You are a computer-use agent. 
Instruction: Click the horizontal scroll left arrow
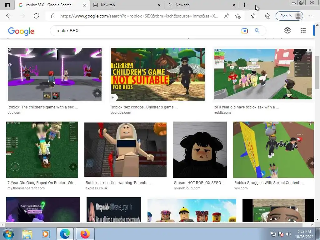(x=2, y=225)
